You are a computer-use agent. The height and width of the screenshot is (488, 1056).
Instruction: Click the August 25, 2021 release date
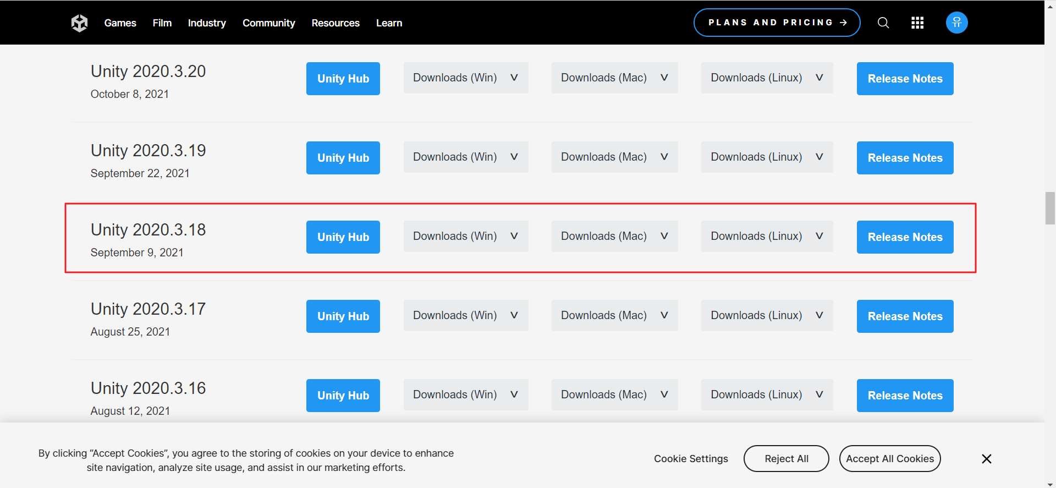[x=130, y=332]
